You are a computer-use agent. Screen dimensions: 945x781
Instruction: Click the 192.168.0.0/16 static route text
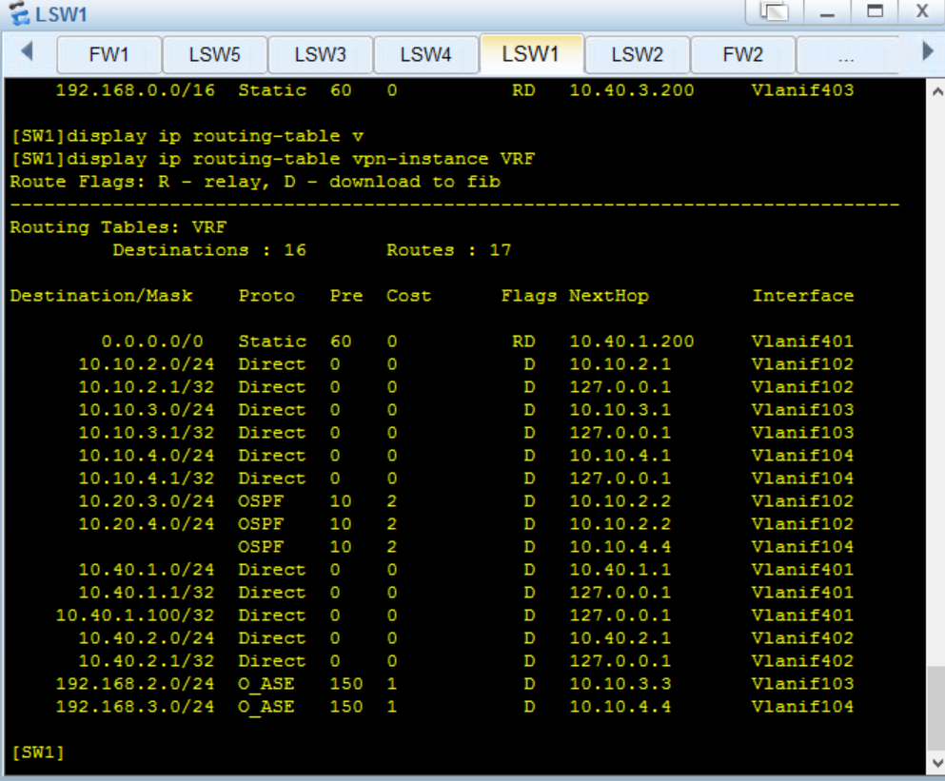pos(135,90)
